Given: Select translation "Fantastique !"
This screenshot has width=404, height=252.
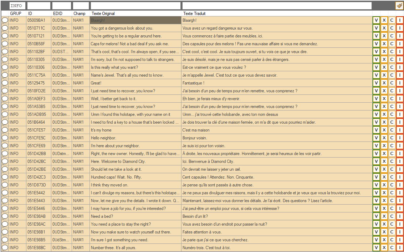Looking at the screenshot, I should [193, 83].
